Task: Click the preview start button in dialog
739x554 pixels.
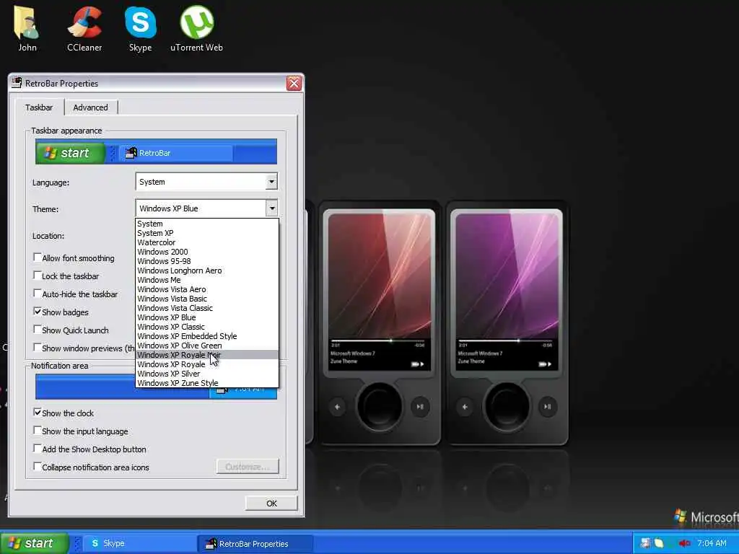Action: click(x=70, y=153)
